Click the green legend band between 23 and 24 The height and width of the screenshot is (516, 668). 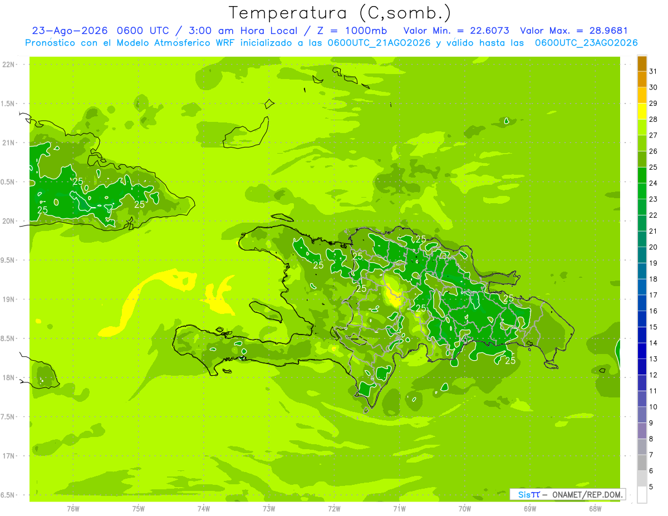(642, 191)
